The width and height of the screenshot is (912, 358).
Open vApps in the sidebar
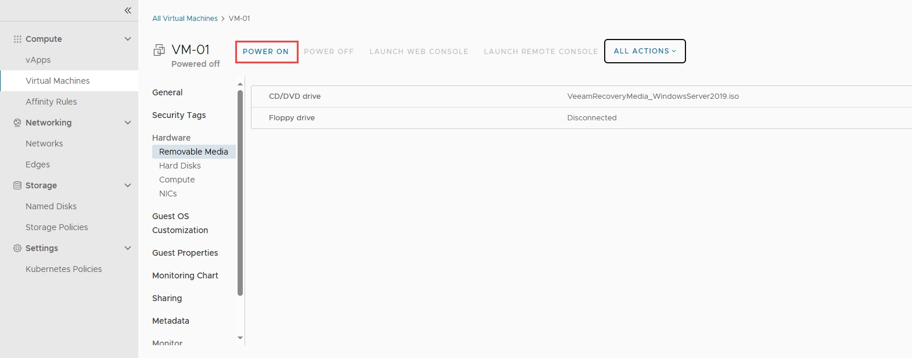[x=38, y=60]
